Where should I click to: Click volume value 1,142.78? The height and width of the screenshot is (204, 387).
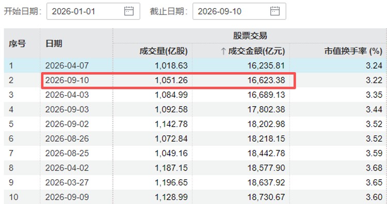(x=171, y=124)
